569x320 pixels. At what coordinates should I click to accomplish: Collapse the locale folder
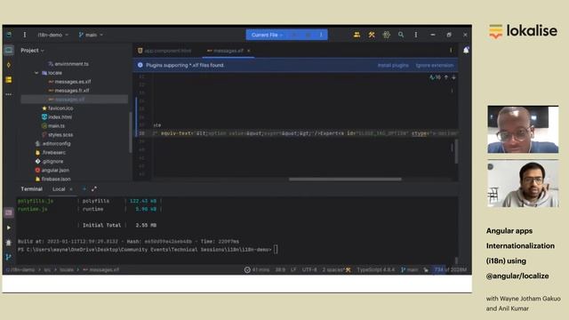tap(36, 73)
